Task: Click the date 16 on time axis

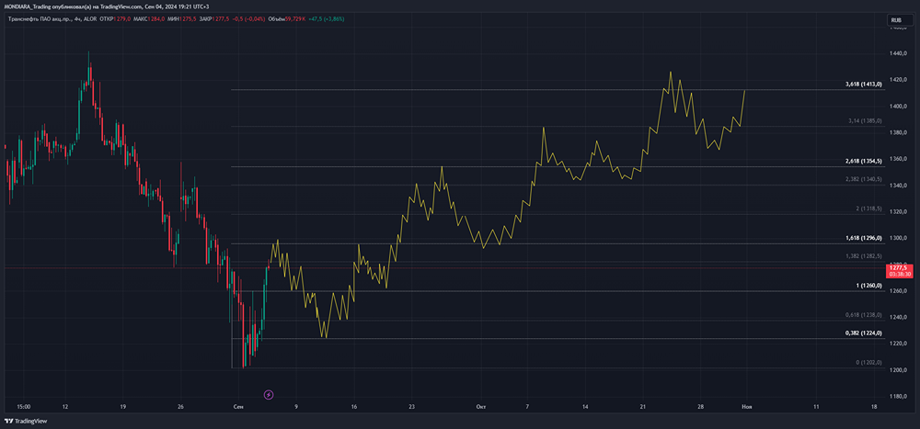Action: [x=354, y=406]
